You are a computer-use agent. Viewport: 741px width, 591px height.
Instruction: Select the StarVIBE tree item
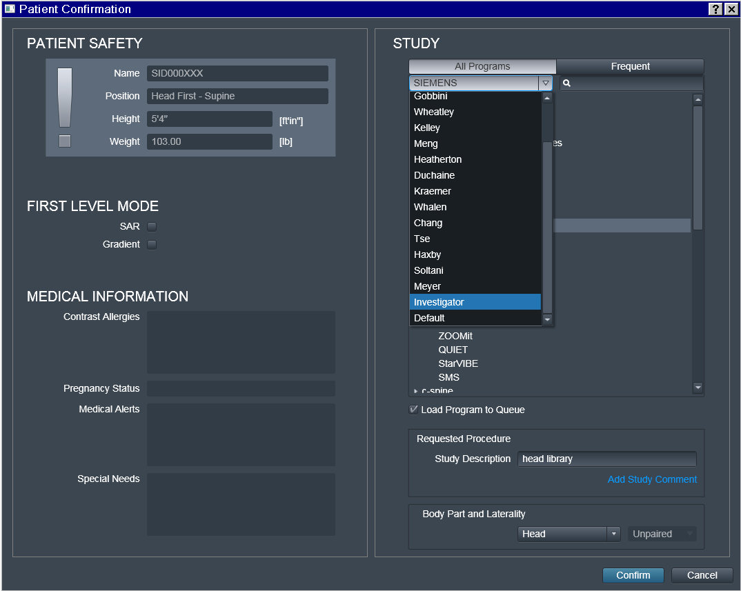458,363
